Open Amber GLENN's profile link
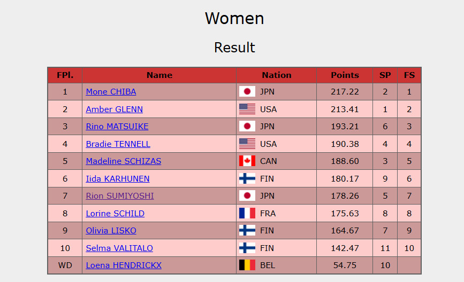Image resolution: width=464 pixels, height=282 pixels. click(x=114, y=109)
